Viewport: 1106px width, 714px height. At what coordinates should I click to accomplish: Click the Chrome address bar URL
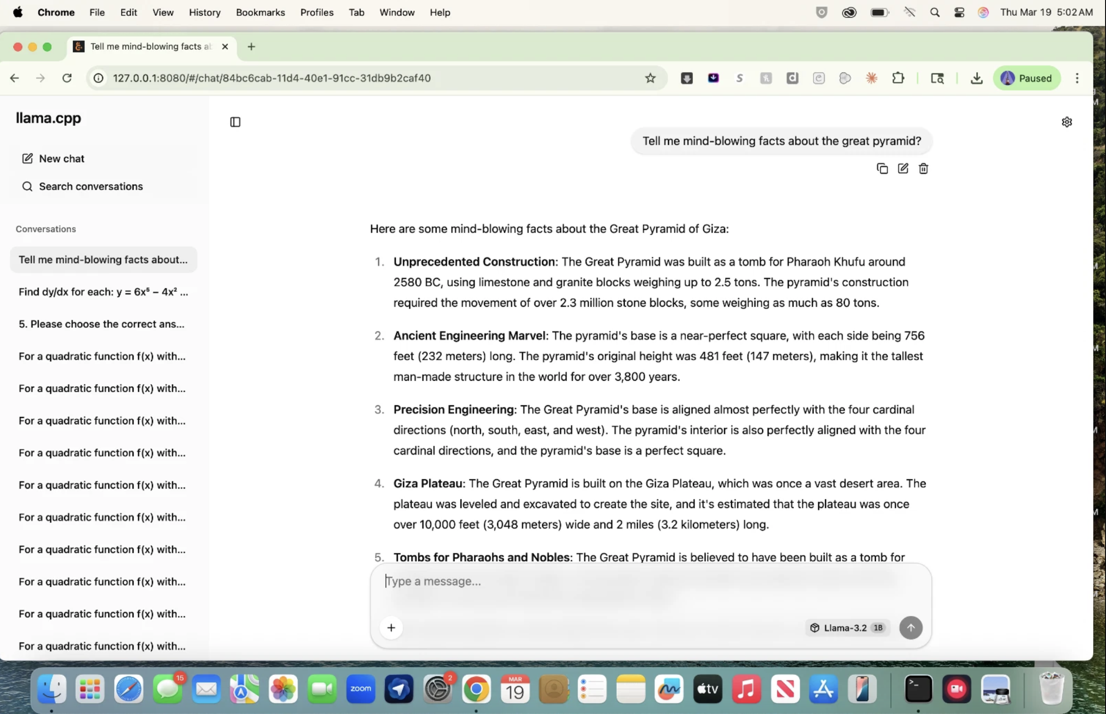pos(272,78)
